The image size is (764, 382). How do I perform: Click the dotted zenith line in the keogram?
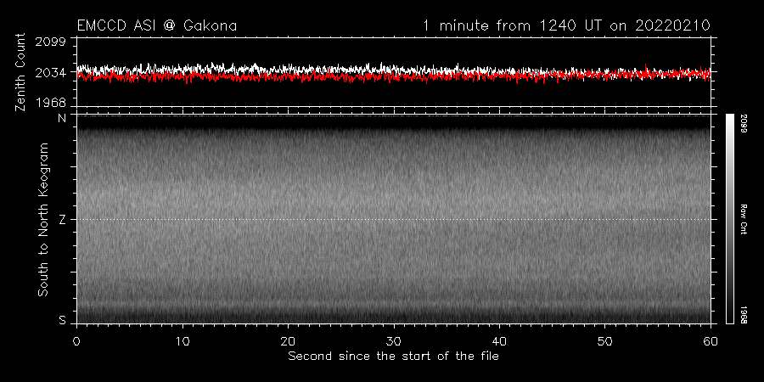(x=393, y=219)
